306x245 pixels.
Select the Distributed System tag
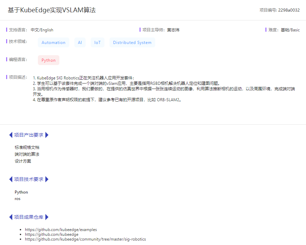coord(132,43)
